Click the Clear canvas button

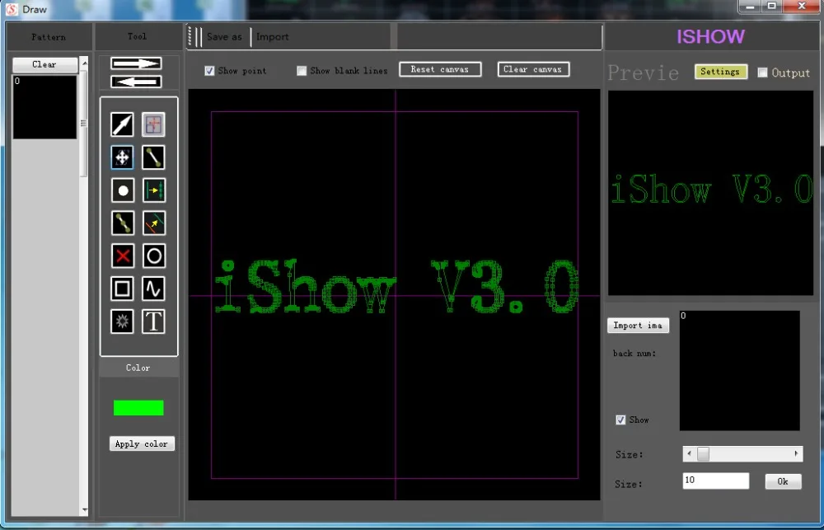tap(533, 69)
